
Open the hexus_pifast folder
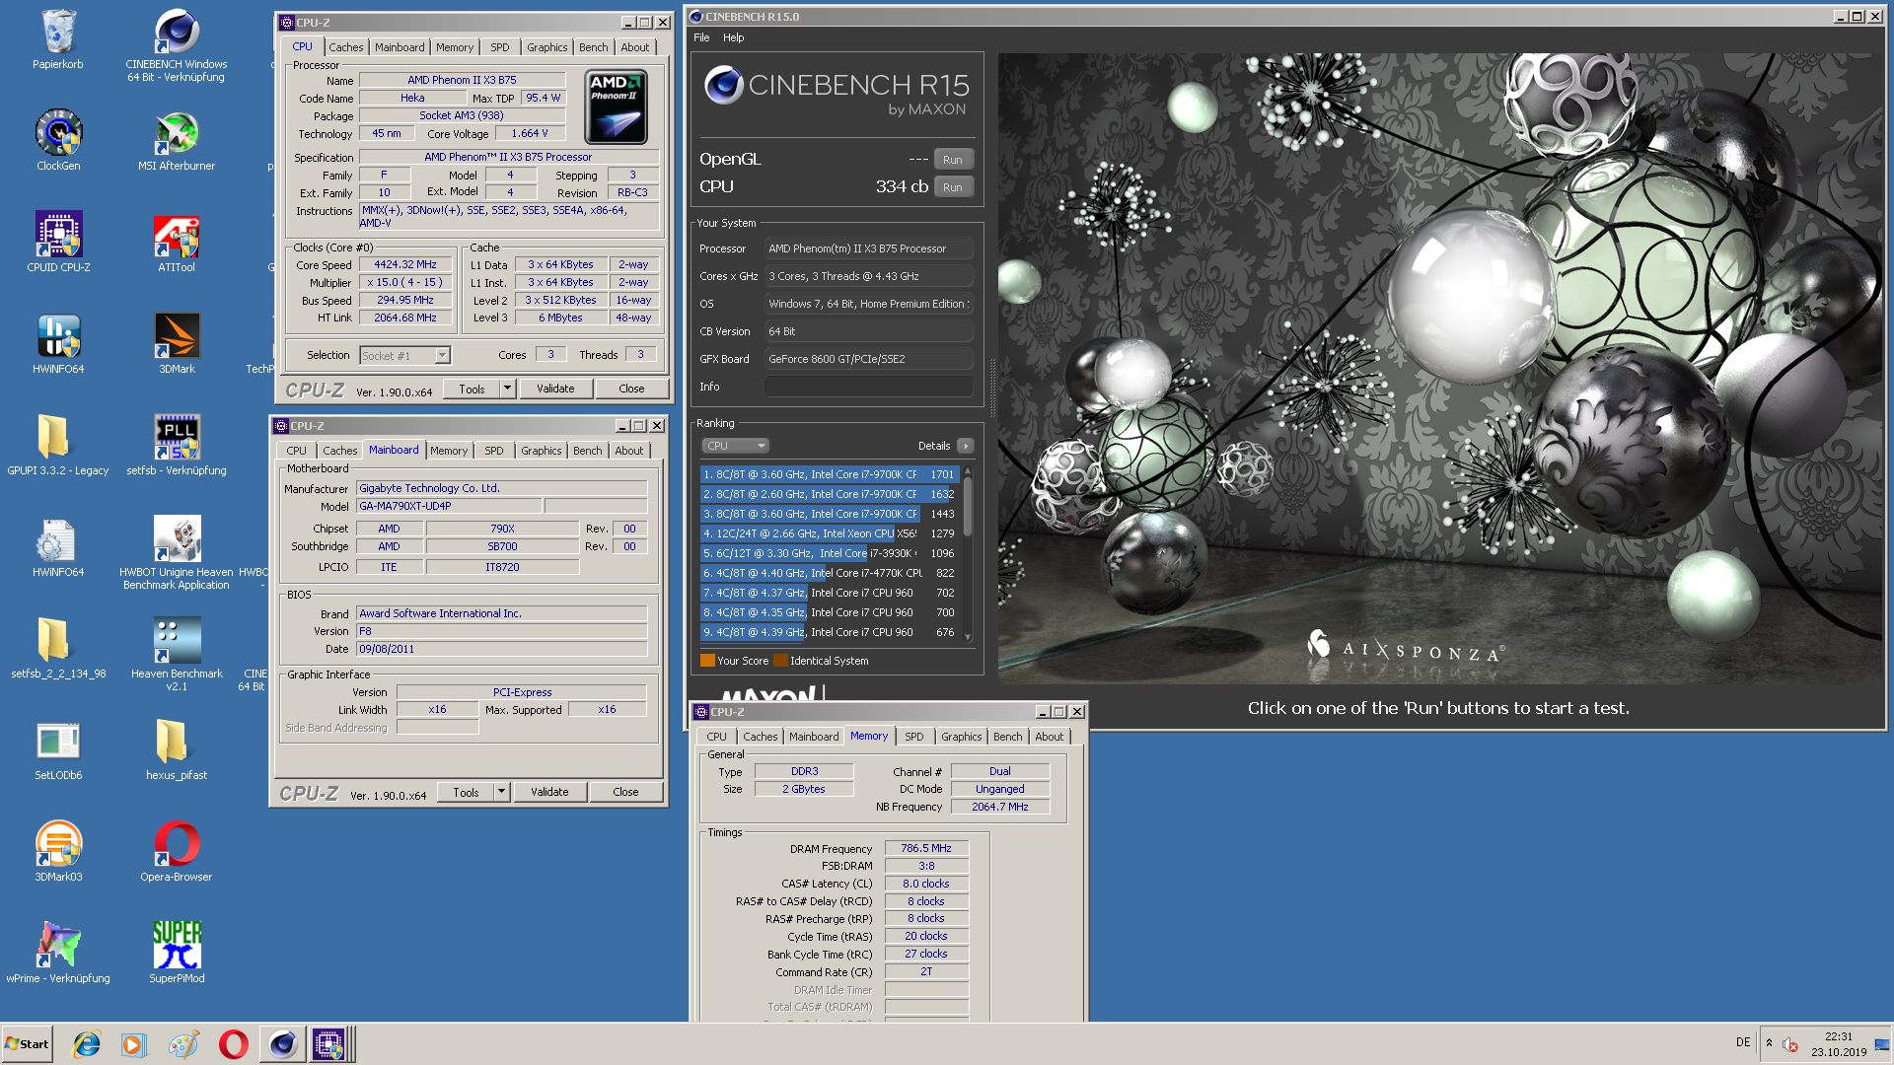(176, 750)
